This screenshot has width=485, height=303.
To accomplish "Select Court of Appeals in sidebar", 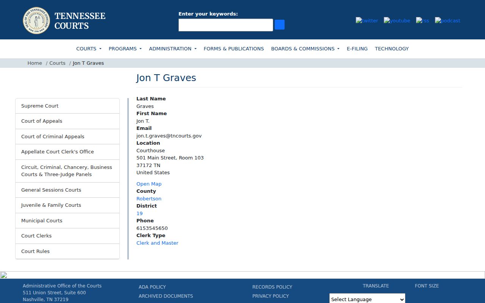I will coord(67,121).
